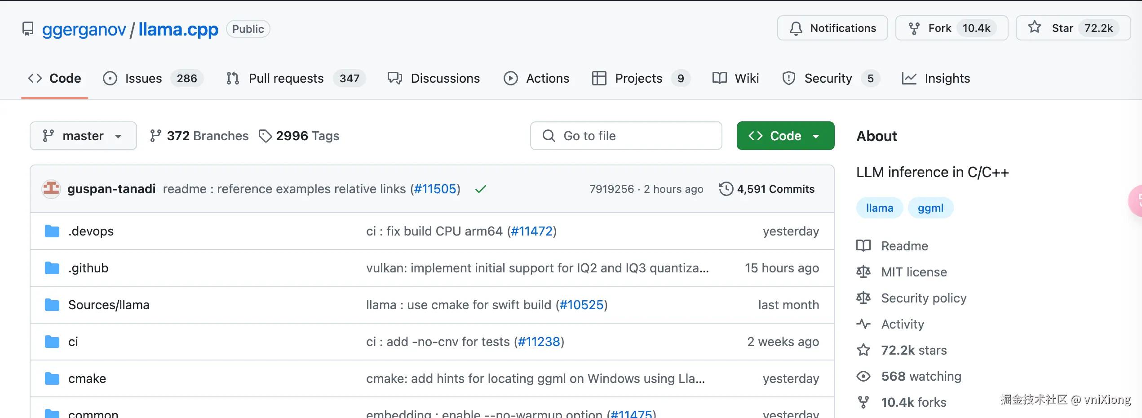Open the .devops folder icon
This screenshot has height=418, width=1142.
pyautogui.click(x=52, y=231)
